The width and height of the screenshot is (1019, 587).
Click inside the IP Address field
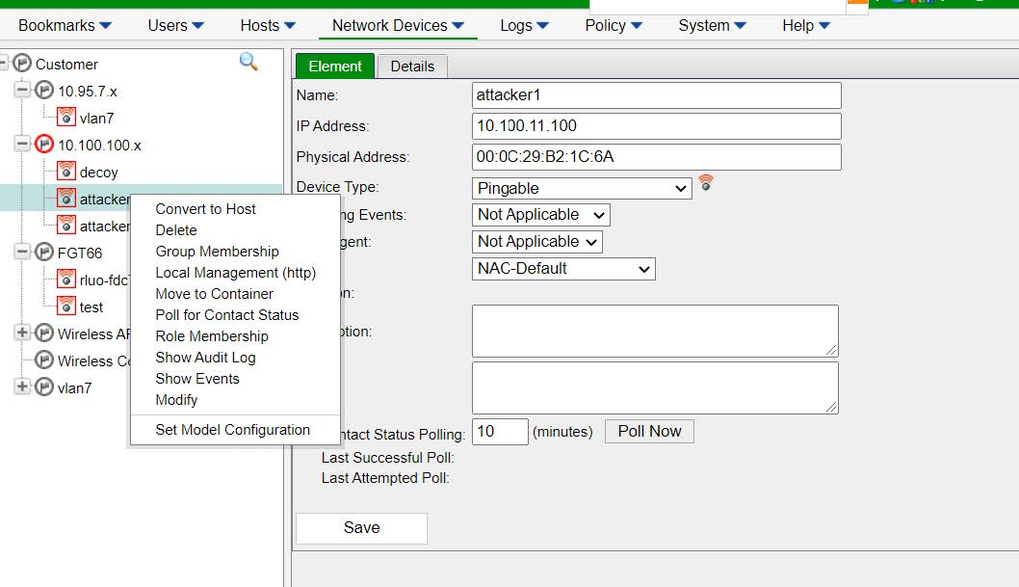click(x=655, y=125)
